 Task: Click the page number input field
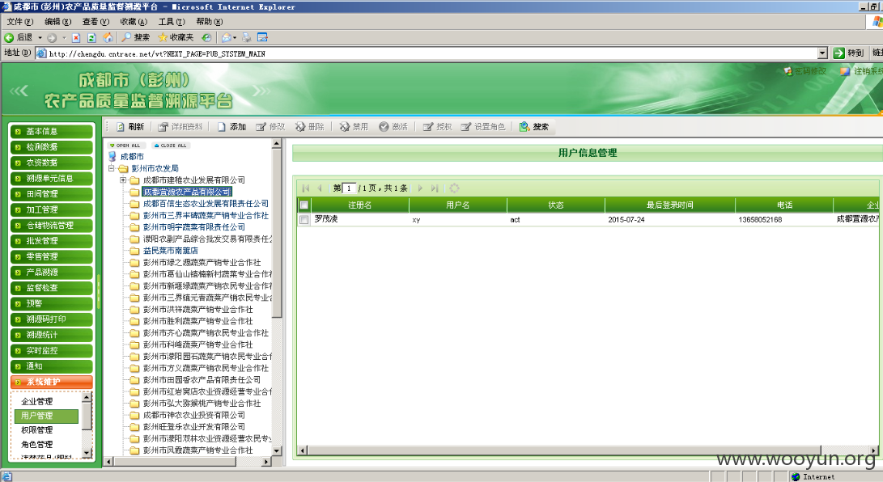coord(349,188)
